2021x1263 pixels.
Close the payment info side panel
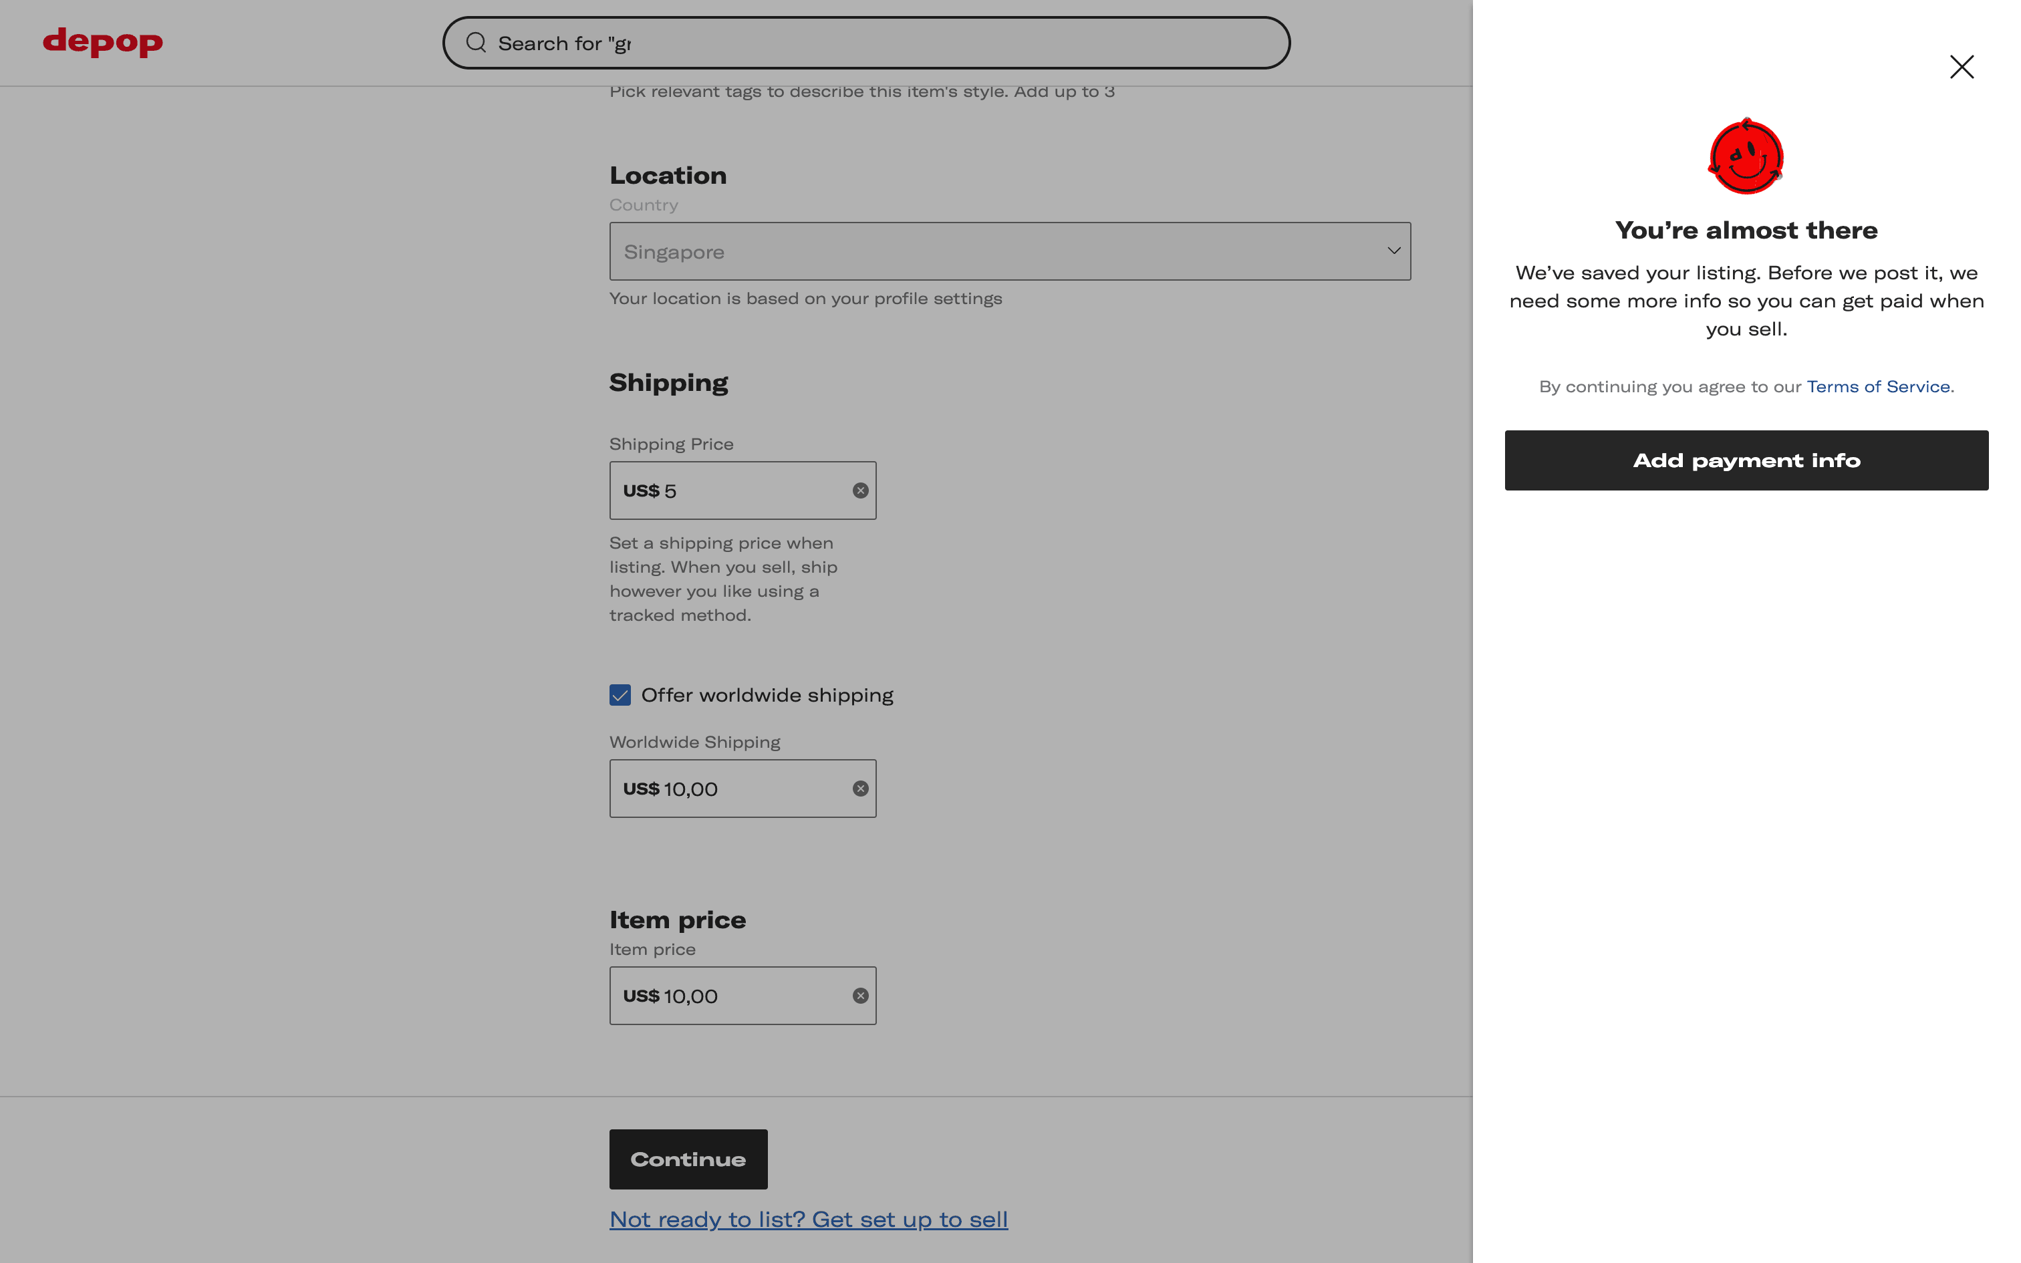tap(1961, 67)
